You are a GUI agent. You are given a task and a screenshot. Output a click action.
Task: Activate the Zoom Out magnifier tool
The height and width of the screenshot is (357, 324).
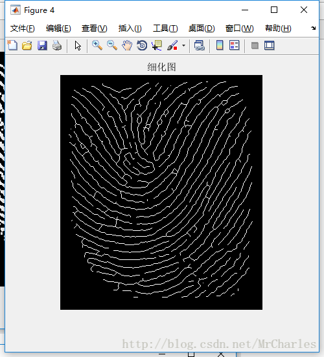[x=112, y=45]
